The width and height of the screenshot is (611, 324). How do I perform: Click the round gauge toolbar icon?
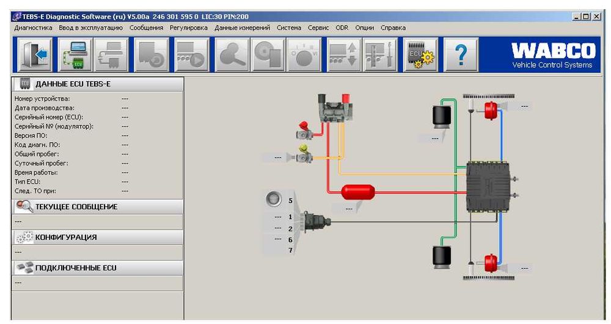click(304, 54)
